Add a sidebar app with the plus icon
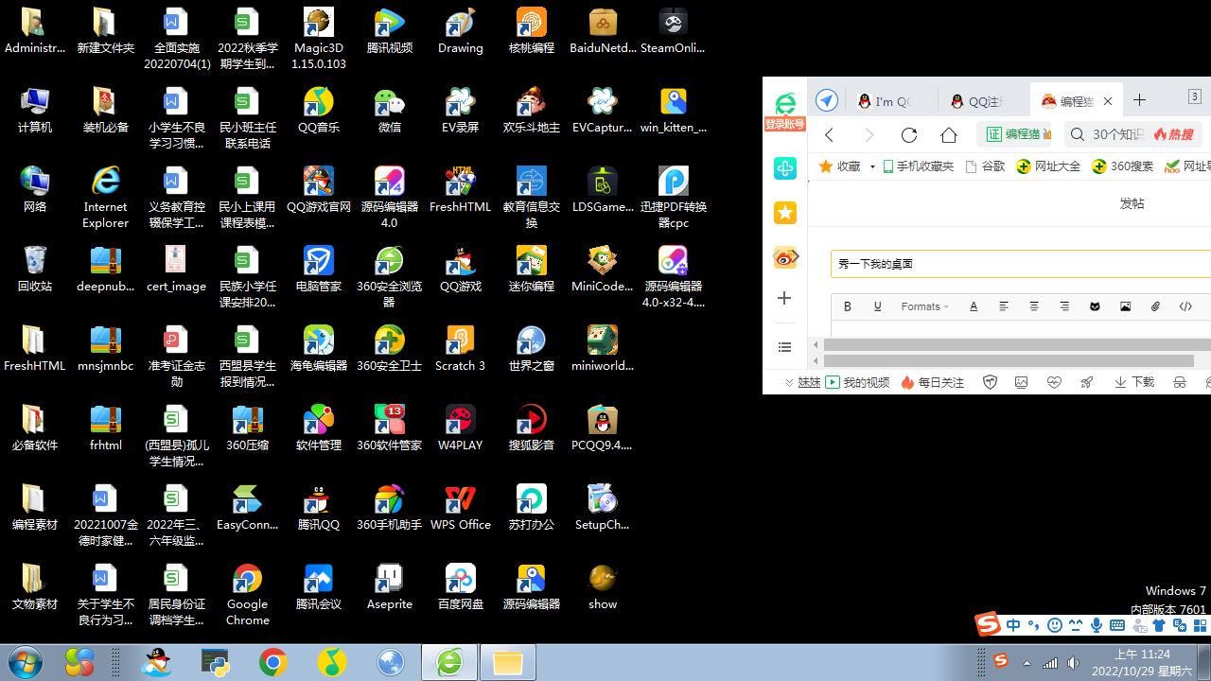Viewport: 1211px width, 681px height. coord(784,299)
